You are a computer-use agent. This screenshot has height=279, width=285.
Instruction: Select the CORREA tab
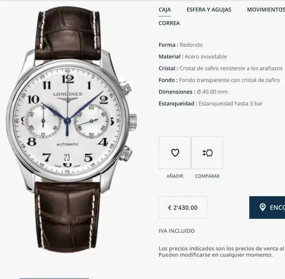169,23
